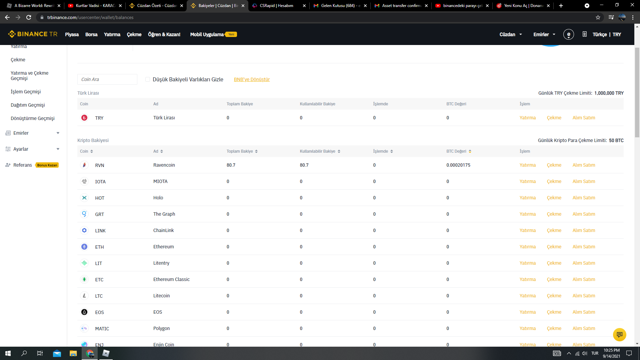Screen dimensions: 640x360
Task: Open Borsa in top navigation
Action: pos(91,34)
